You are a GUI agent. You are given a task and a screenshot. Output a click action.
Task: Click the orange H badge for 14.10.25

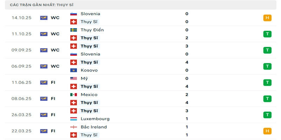267,18
